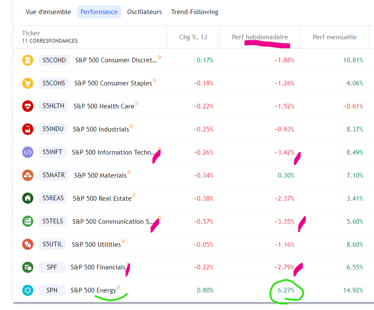Sort by Chg %, 1J column header
This screenshot has height=310, width=374.
(193, 37)
